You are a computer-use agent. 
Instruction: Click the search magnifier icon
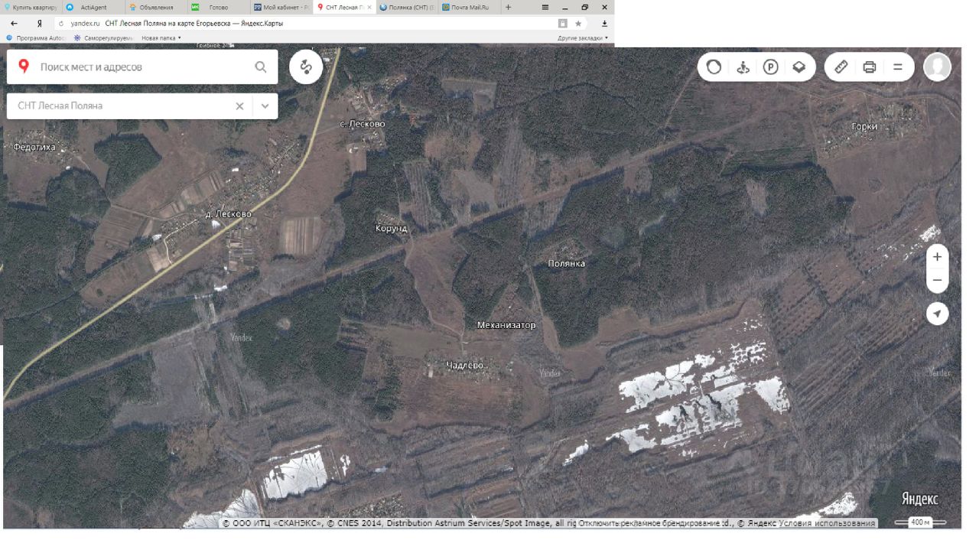click(261, 67)
